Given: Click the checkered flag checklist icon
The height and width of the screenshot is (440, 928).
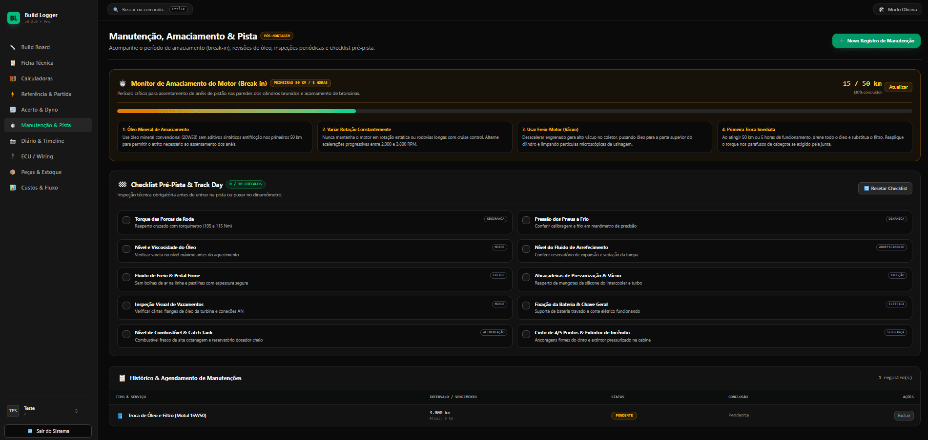Looking at the screenshot, I should (123, 185).
